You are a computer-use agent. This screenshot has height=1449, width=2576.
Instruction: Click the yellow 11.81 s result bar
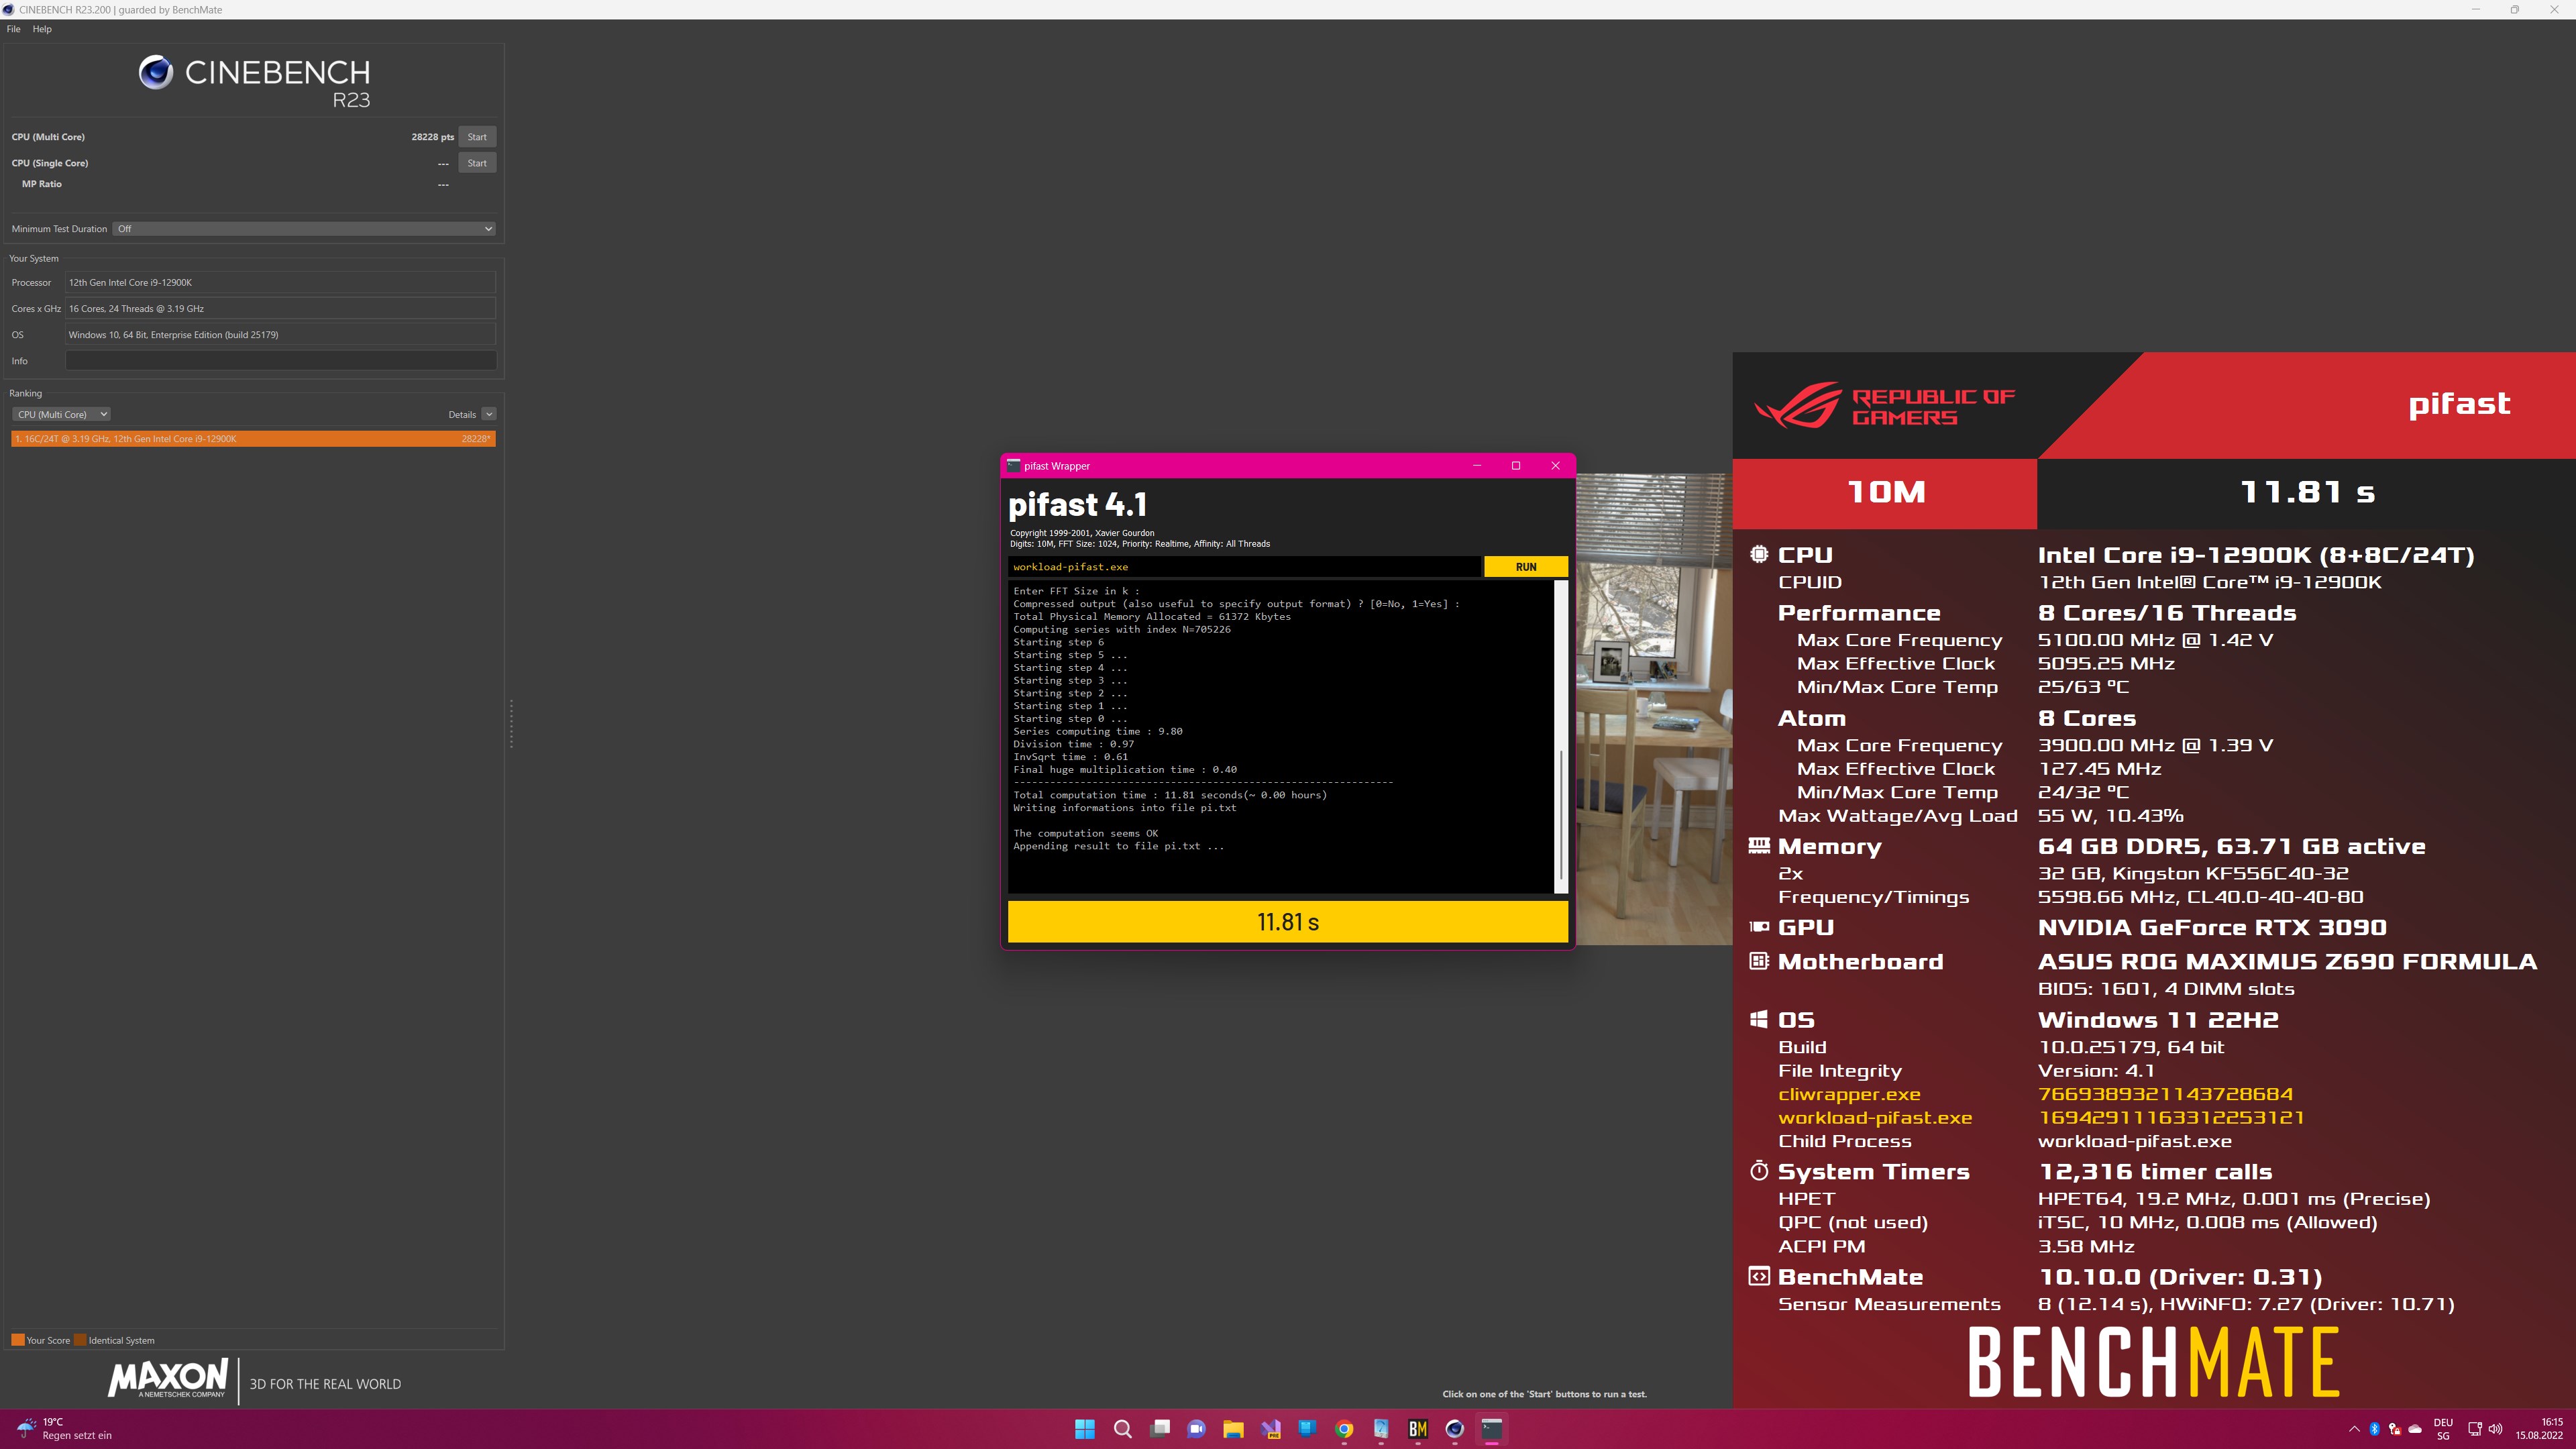pyautogui.click(x=1288, y=922)
